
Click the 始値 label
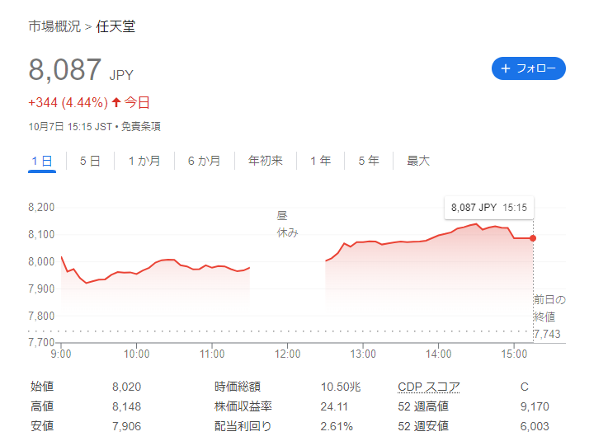click(x=42, y=387)
